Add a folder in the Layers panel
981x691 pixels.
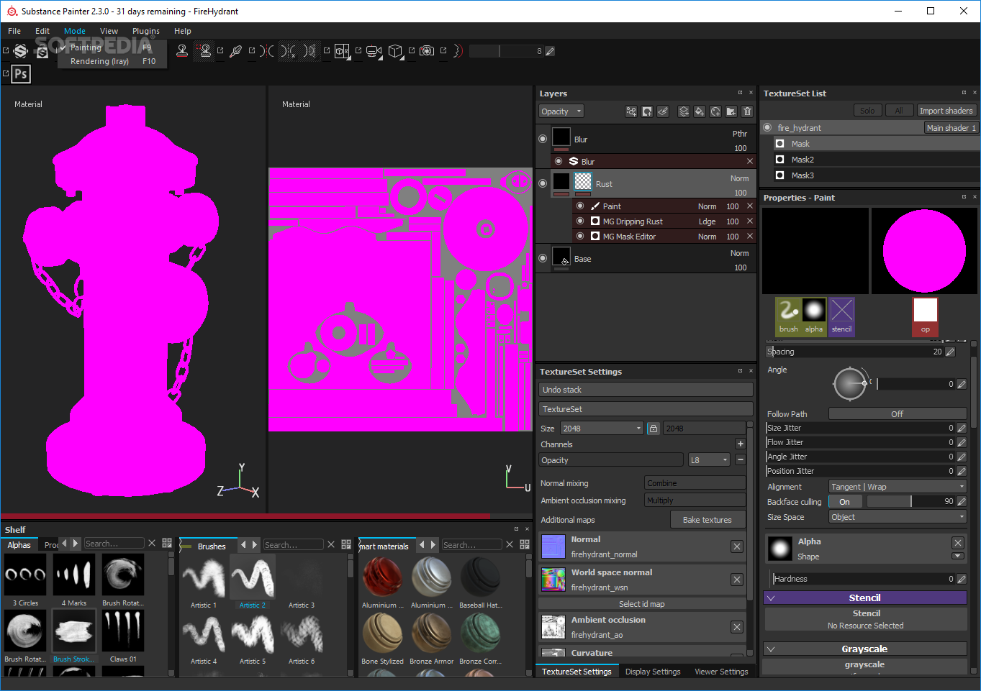pos(731,111)
